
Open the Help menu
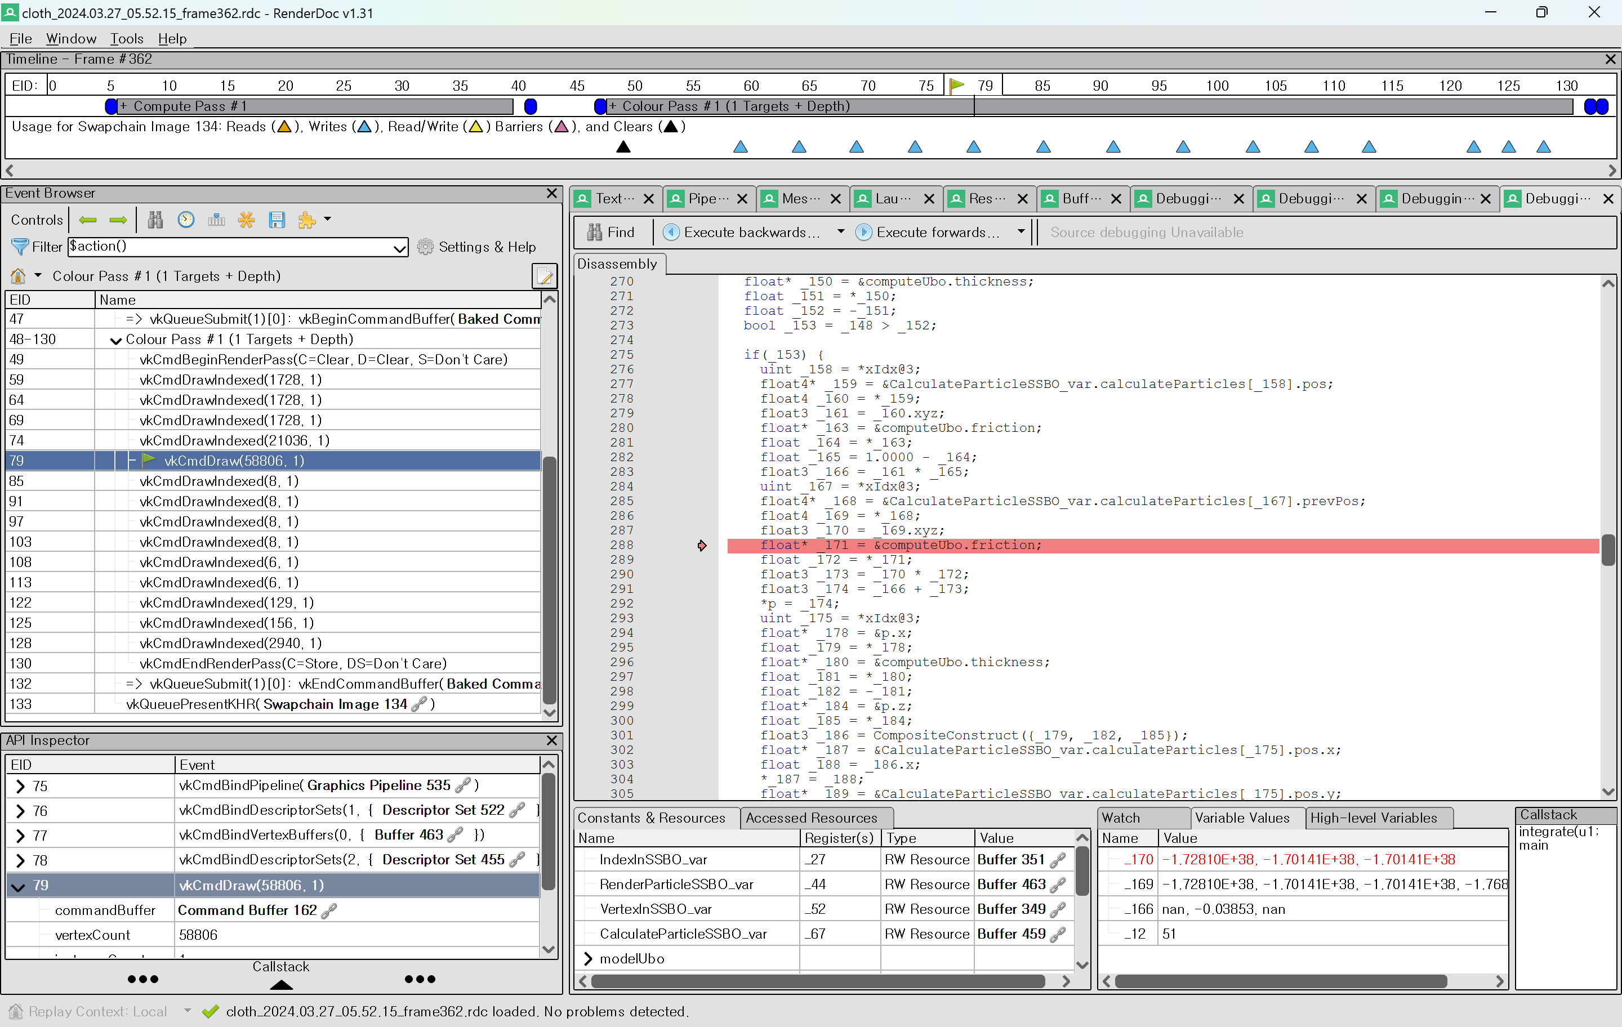(172, 38)
